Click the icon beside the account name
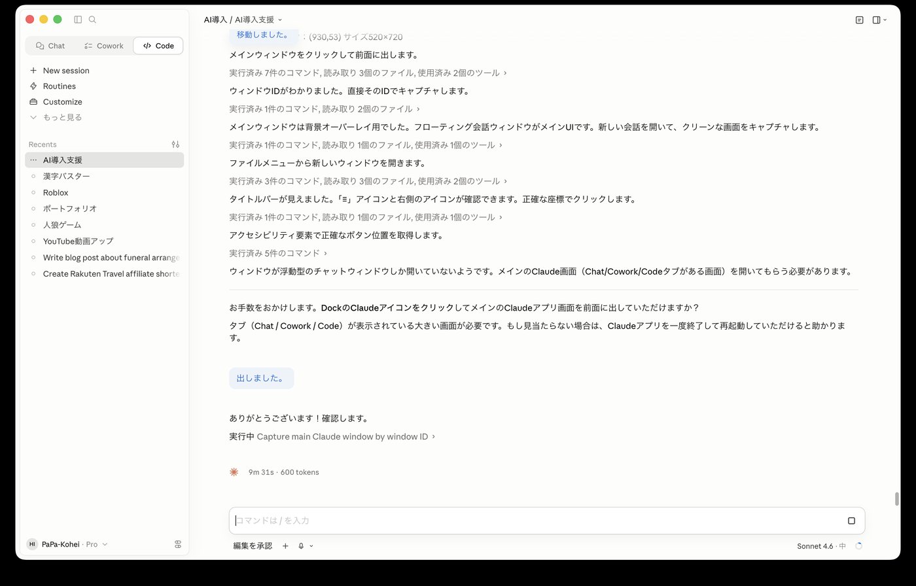The image size is (916, 586). [178, 544]
